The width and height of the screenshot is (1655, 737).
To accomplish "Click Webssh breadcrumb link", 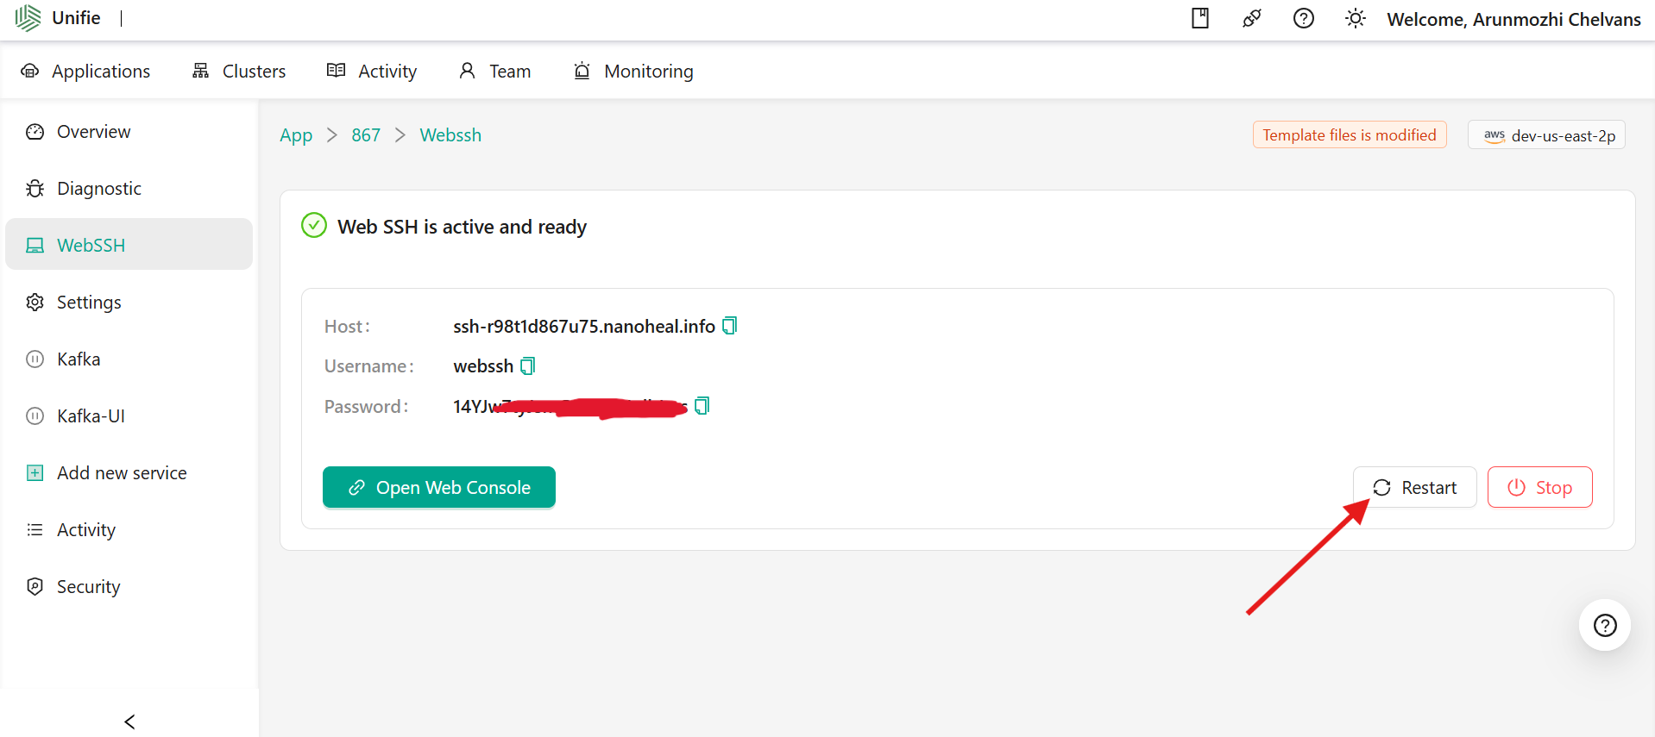I will pyautogui.click(x=450, y=135).
